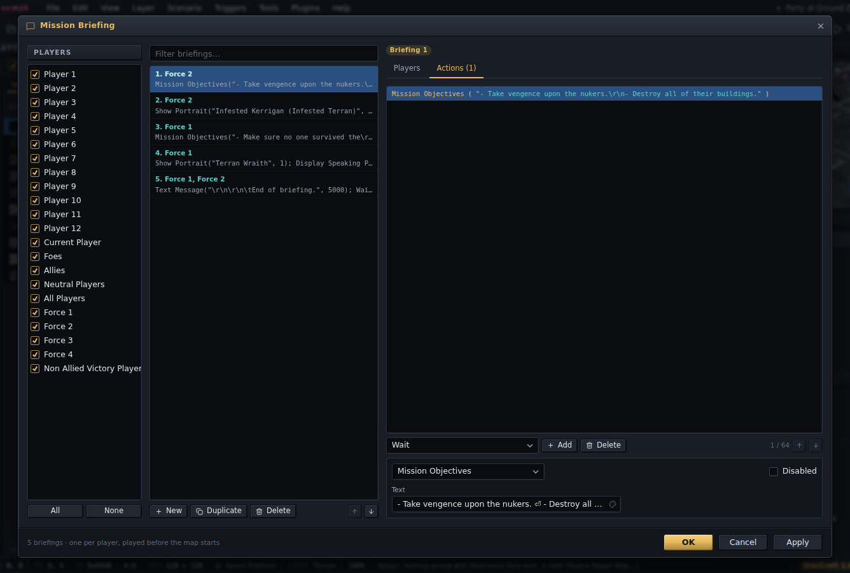
Task: Select briefing 1 for Force 2
Action: (x=264, y=79)
